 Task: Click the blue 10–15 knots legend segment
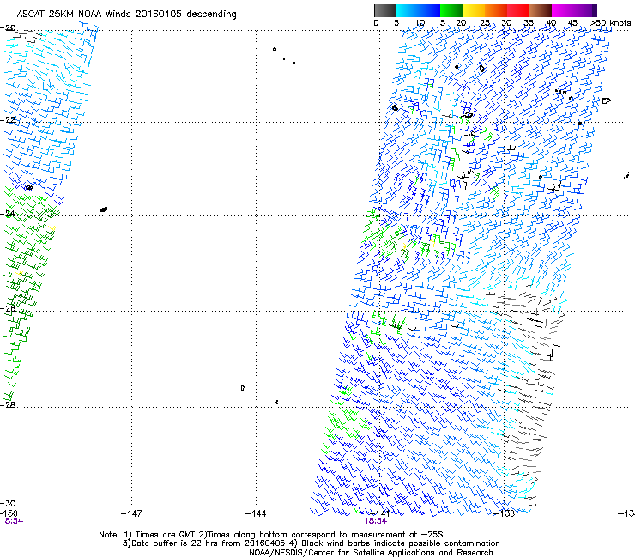point(429,10)
